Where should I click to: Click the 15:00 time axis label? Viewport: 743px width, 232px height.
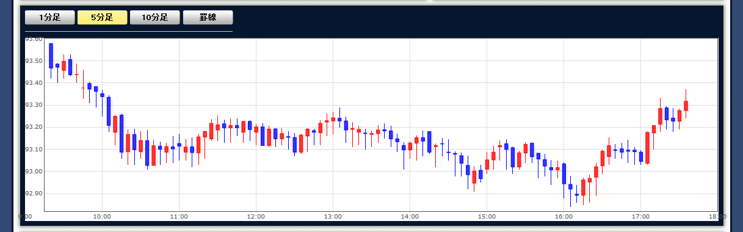coord(487,216)
